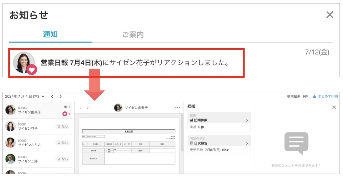
Task: Use the report preview vertical scrollbar
Action: (182, 132)
